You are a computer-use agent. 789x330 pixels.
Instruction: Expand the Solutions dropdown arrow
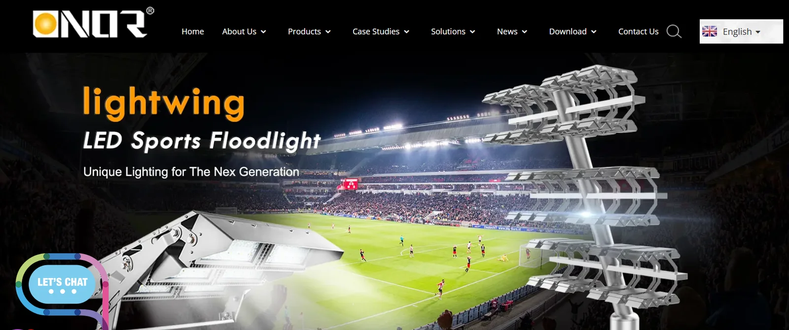click(x=472, y=32)
